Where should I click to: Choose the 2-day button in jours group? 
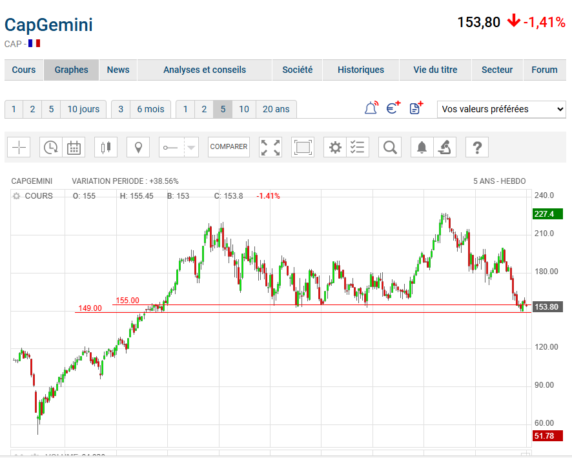pos(32,109)
